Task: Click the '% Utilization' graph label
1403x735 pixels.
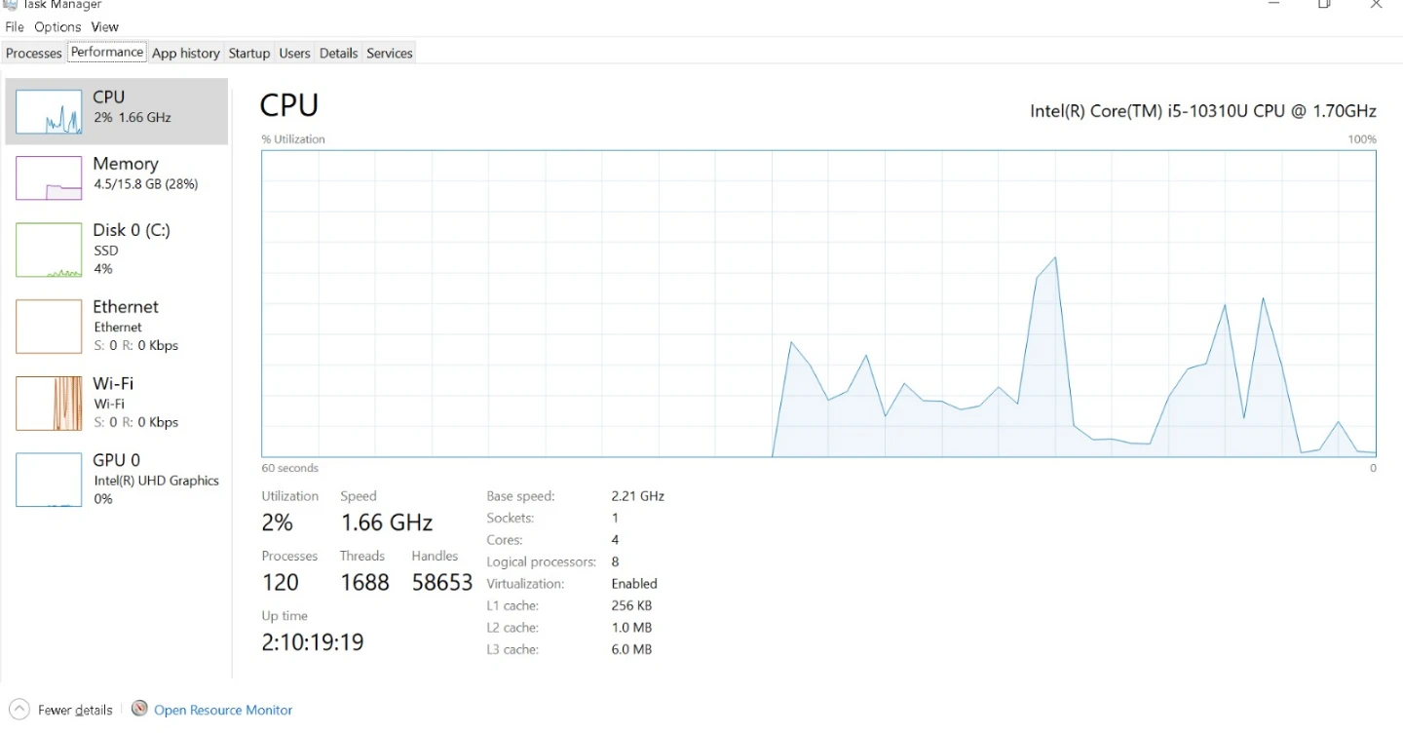Action: click(293, 139)
